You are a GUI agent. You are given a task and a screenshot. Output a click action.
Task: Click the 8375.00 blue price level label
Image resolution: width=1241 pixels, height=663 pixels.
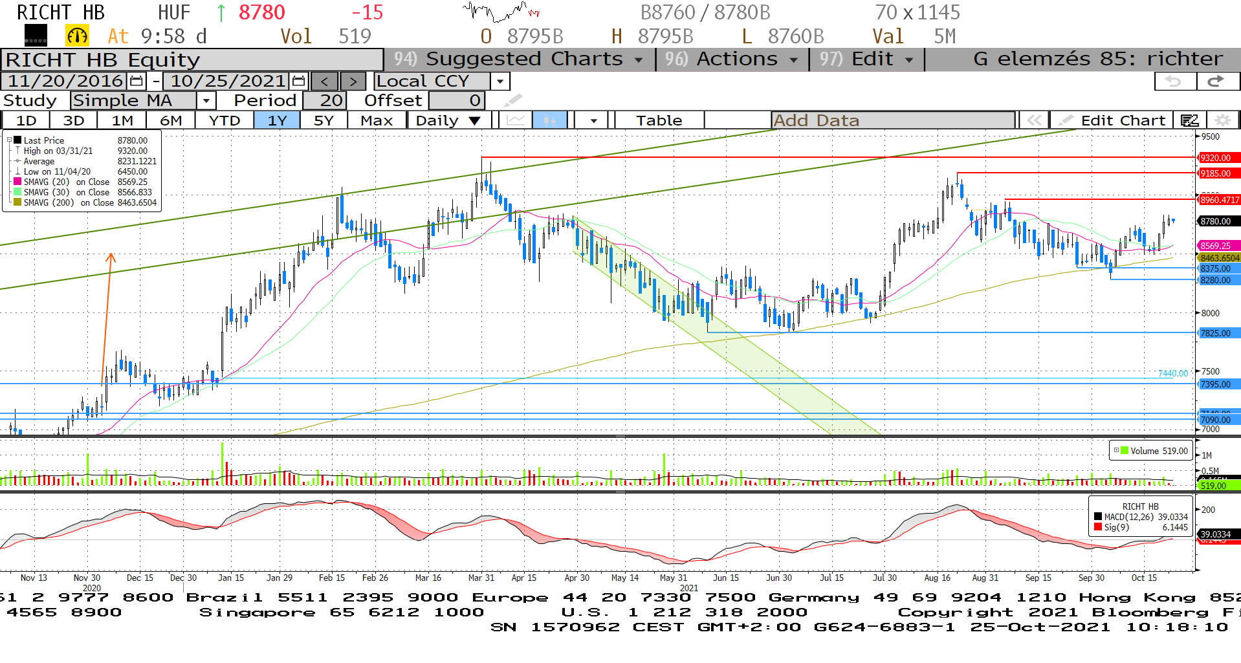(1219, 268)
